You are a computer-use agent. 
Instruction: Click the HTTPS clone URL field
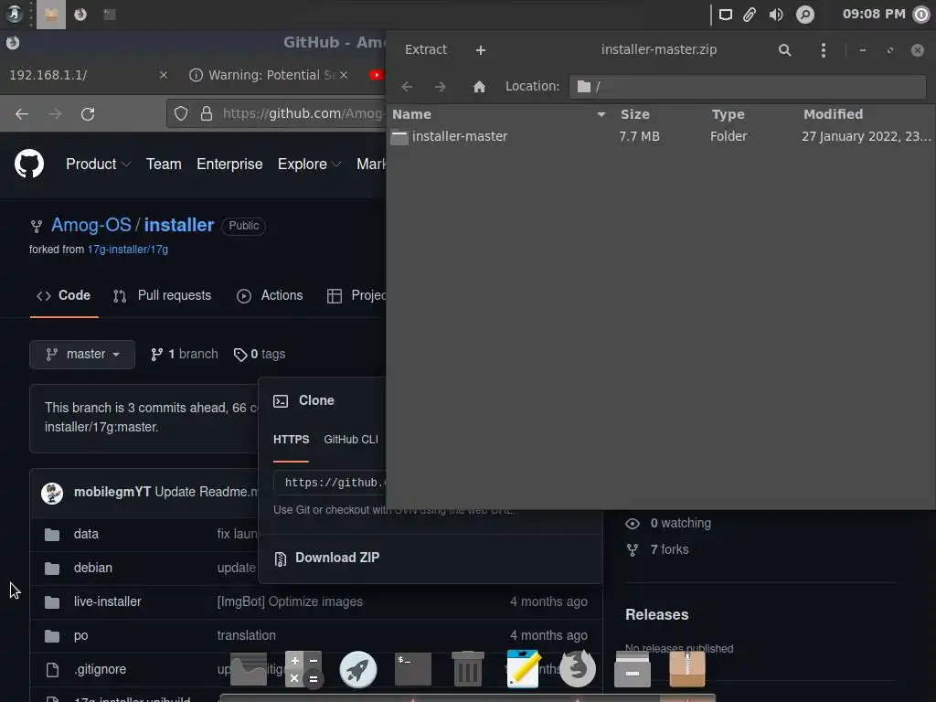pos(330,483)
